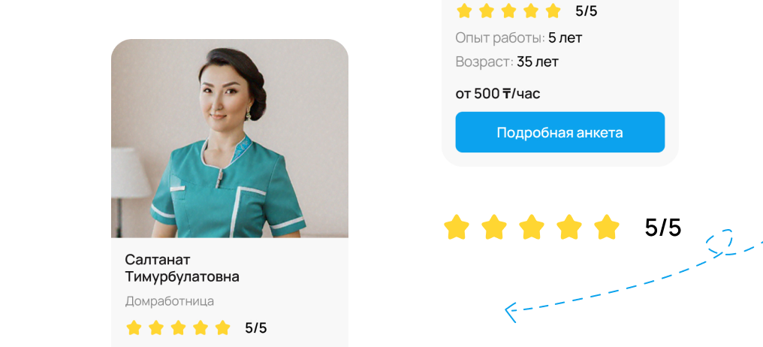Click fifth star in Салтанат's card rating
The height and width of the screenshot is (347, 763).
(x=223, y=327)
